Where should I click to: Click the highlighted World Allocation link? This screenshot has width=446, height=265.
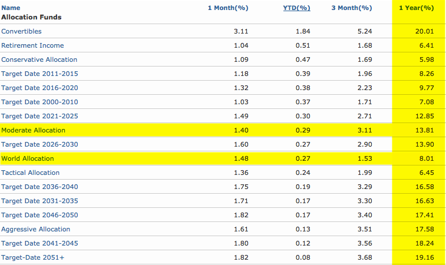(x=28, y=158)
